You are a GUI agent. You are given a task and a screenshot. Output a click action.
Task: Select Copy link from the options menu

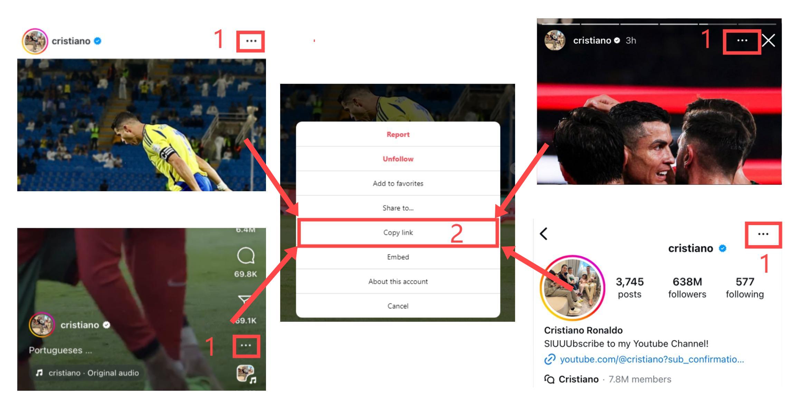coord(397,233)
